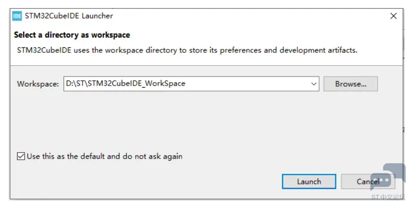
Task: Click the STM32CubeIDE Launcher title text
Action: 69,16
